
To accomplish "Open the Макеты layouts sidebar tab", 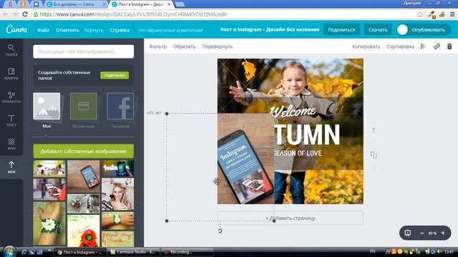I will (11, 74).
